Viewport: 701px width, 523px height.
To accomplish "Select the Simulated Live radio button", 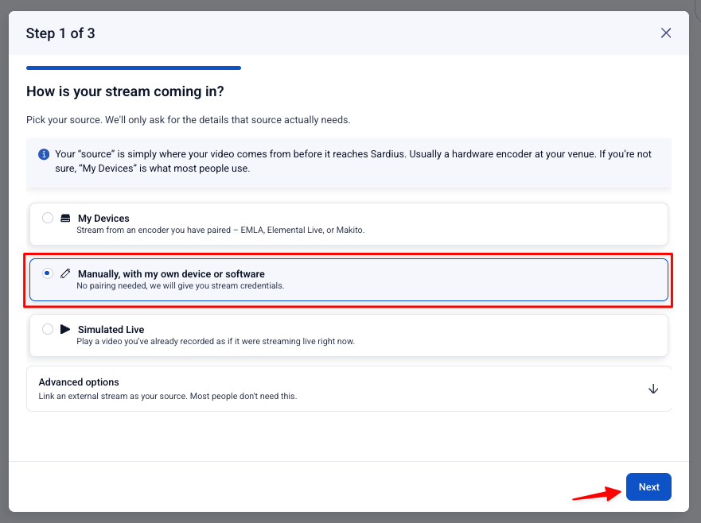I will (x=48, y=329).
